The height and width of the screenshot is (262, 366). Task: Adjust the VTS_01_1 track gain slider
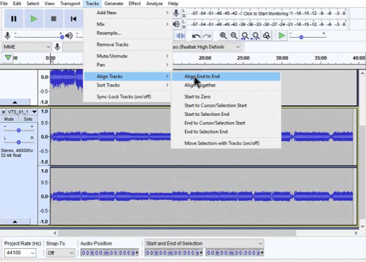point(18,130)
